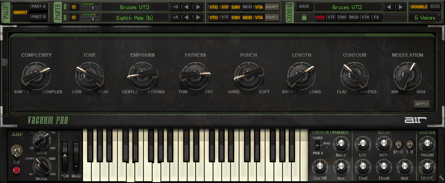
Task: Select next preset arrow for Part B
Action: pos(197,17)
